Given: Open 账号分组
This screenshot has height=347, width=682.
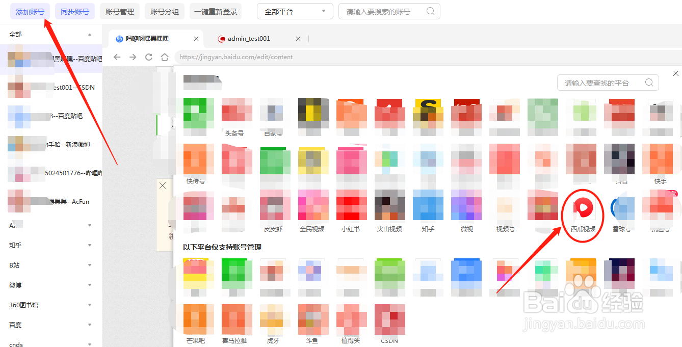Looking at the screenshot, I should (x=165, y=11).
